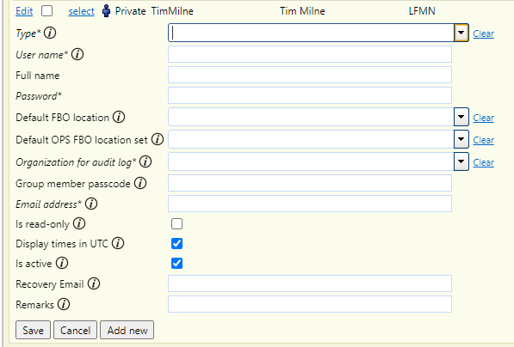Image resolution: width=514 pixels, height=347 pixels.
Task: Click into the Password input field
Action: 310,95
